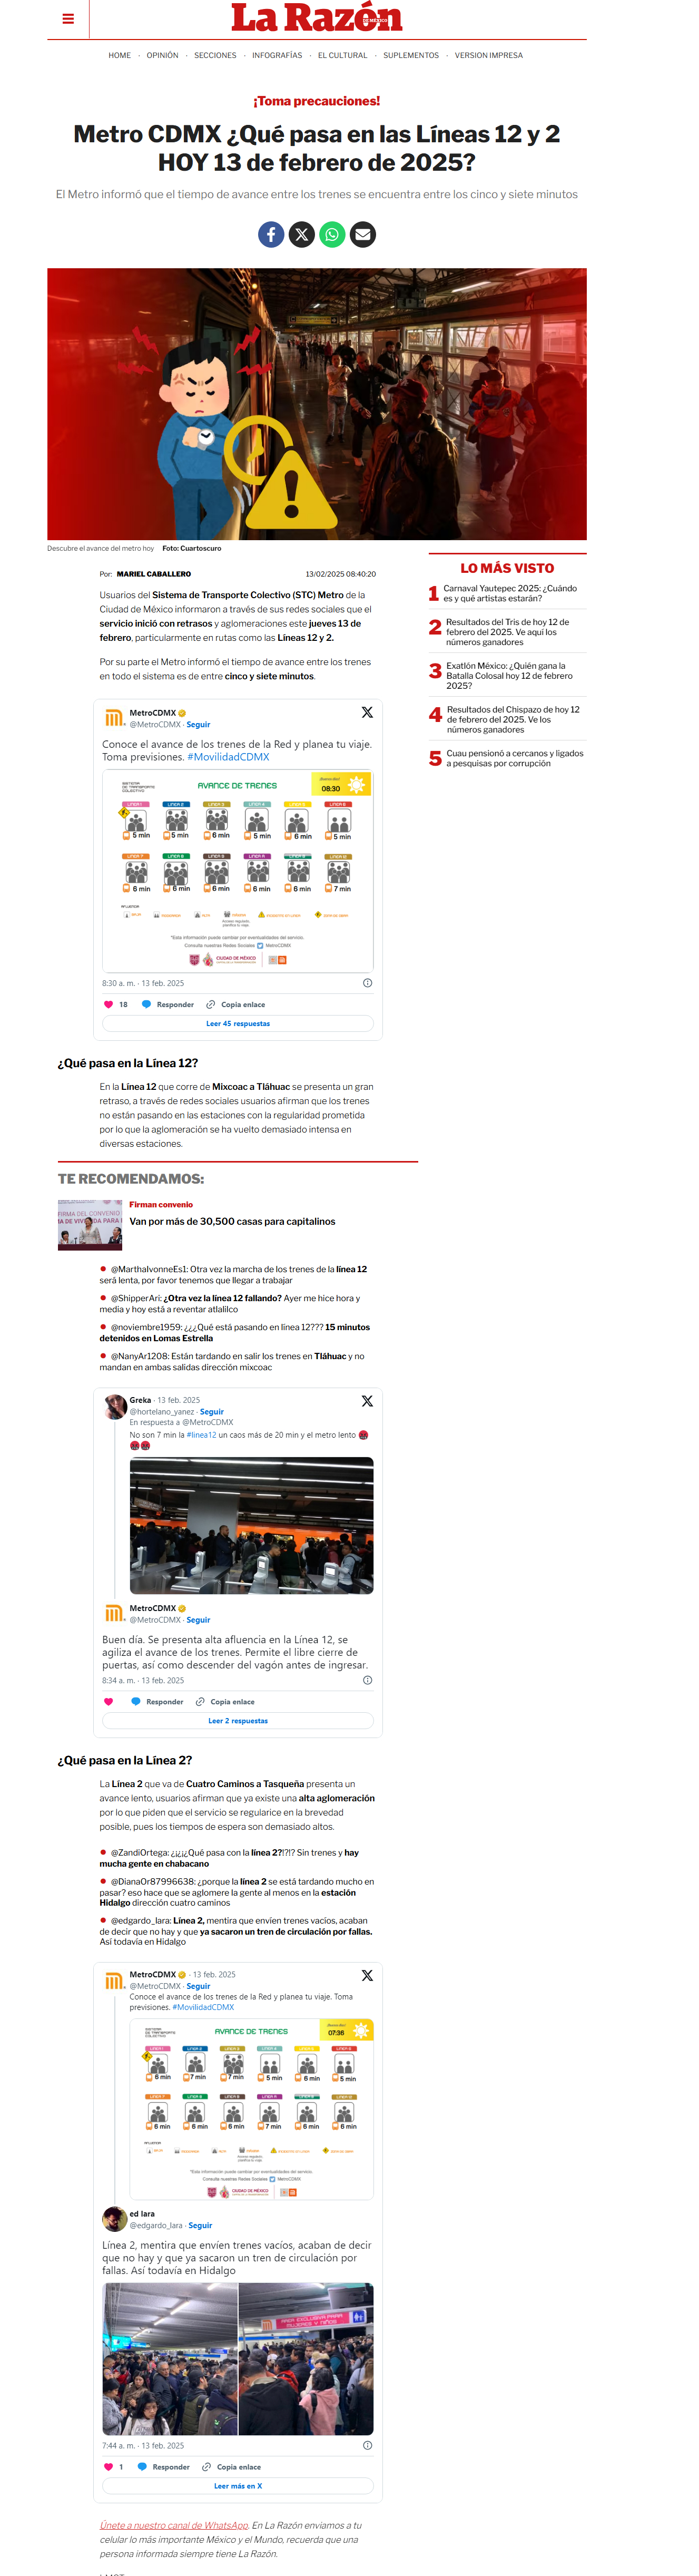Click Leer más en X button
The width and height of the screenshot is (699, 2576).
tap(238, 2485)
